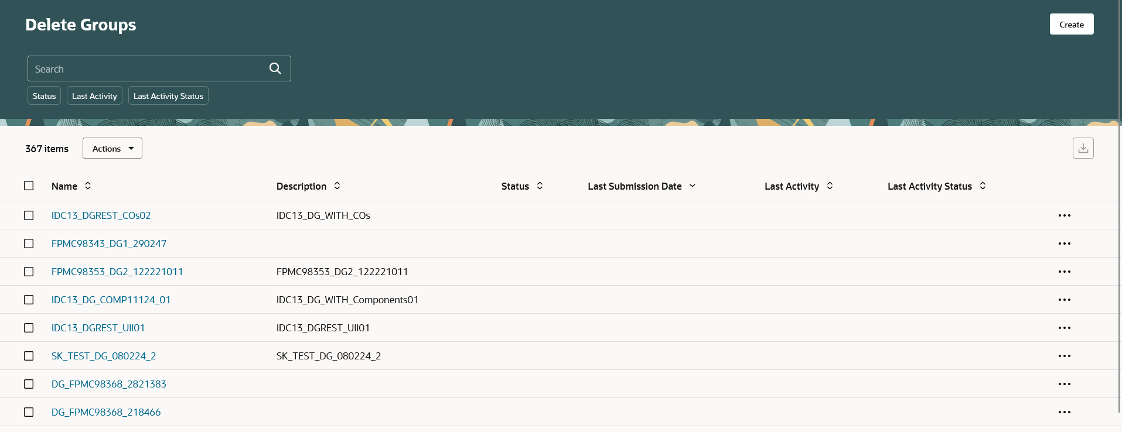The image size is (1122, 432).
Task: Check the IDC13_DGREST_COs02 row checkbox
Action: 29,215
